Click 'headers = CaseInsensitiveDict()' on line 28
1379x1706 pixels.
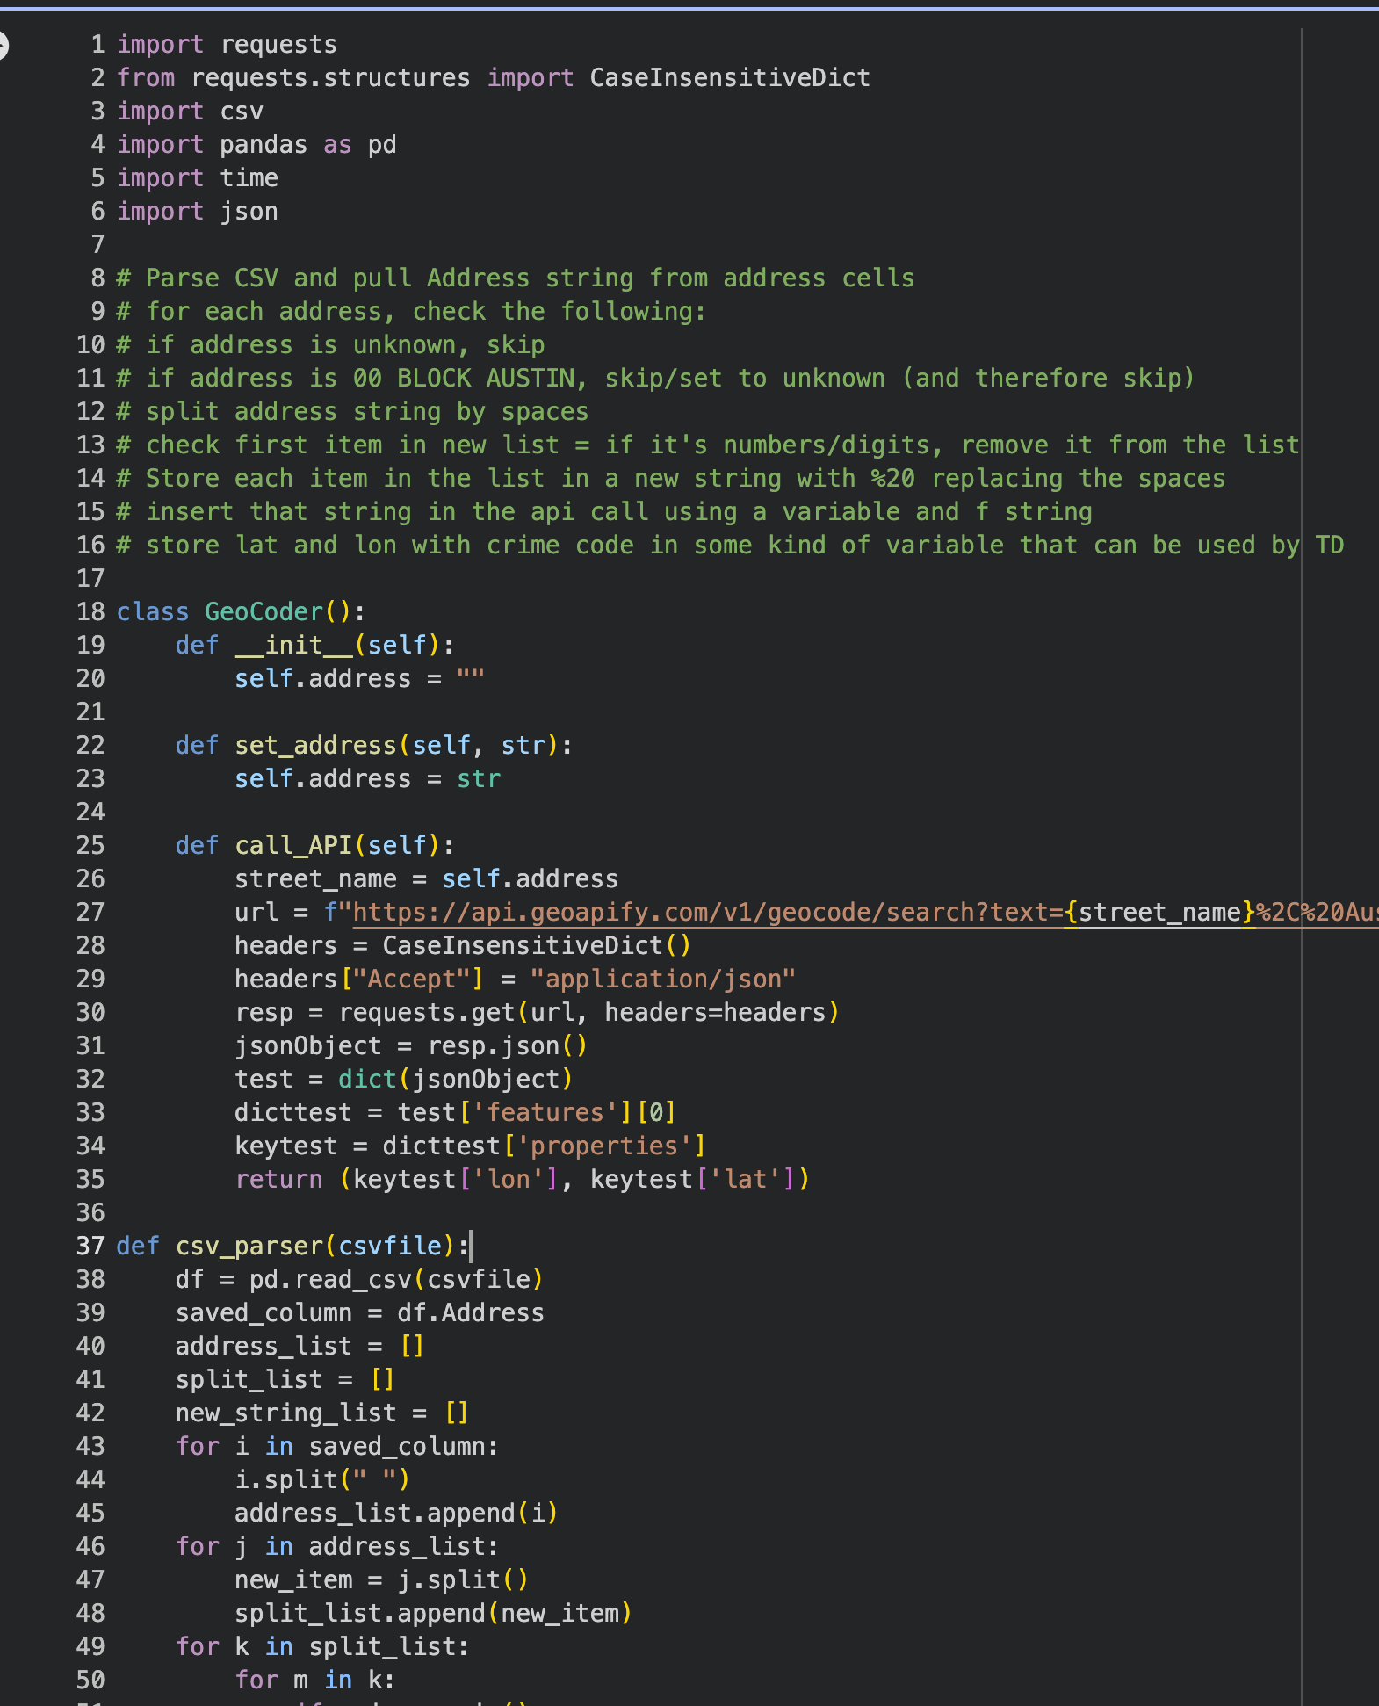click(463, 946)
